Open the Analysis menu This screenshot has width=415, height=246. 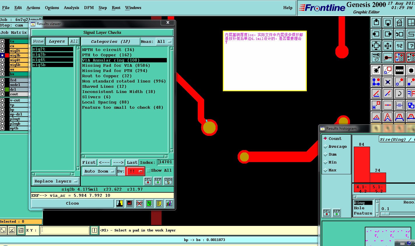pos(71,8)
